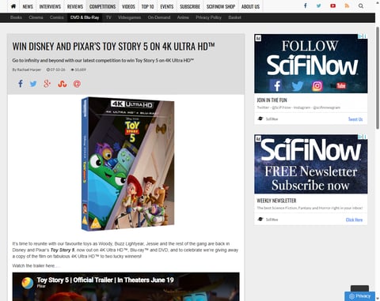Screen dimensions: 380x301
Task: Click the page vertical scrollbar
Action: 378,77
